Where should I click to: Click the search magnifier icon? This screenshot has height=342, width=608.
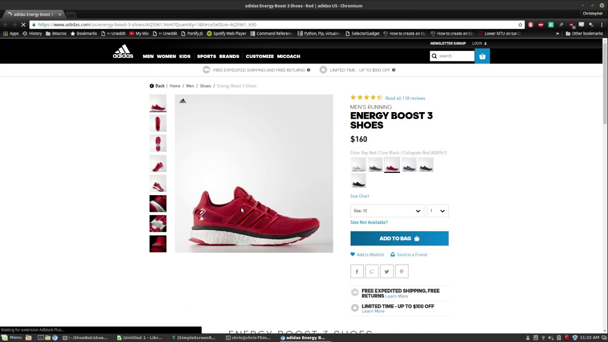coord(434,56)
